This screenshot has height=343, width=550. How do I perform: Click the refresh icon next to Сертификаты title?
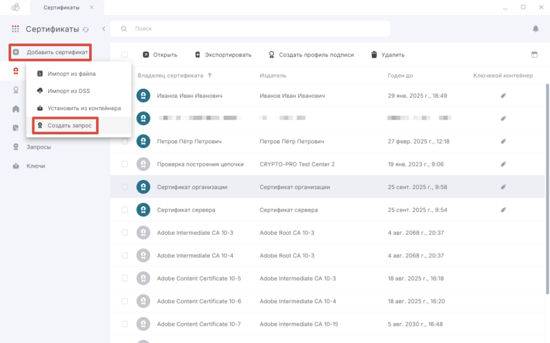(x=86, y=30)
